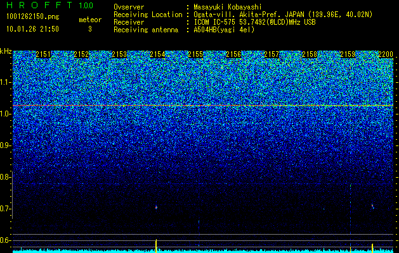Click the 1.1 frequency axis label

click(6, 82)
